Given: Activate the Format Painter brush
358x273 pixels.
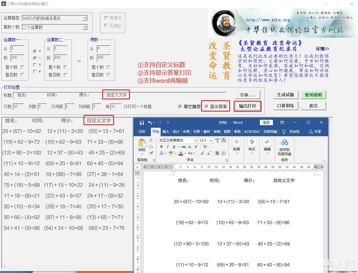Looking at the screenshot, I should coord(151,153).
